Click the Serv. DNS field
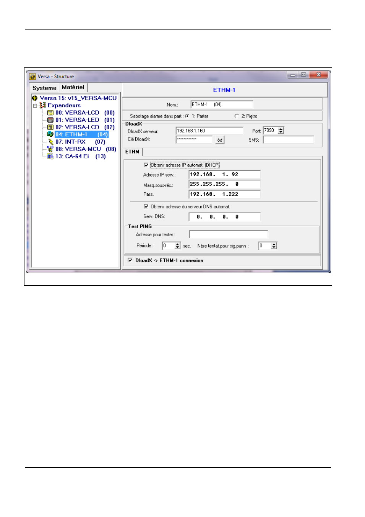The height and width of the screenshot is (517, 365). (x=225, y=217)
